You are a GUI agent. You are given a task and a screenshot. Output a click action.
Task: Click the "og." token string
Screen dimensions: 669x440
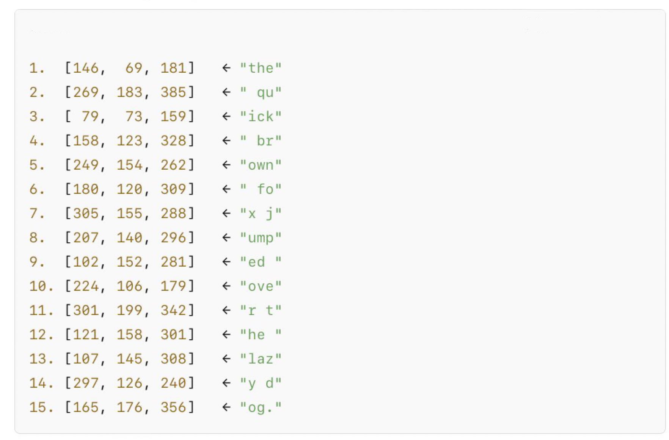261,407
